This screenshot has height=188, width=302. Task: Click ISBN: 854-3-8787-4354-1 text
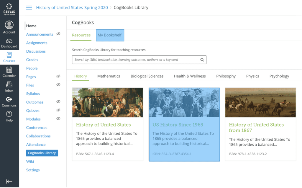coord(172,154)
